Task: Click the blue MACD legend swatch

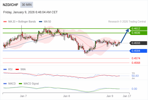Action: point(5,84)
